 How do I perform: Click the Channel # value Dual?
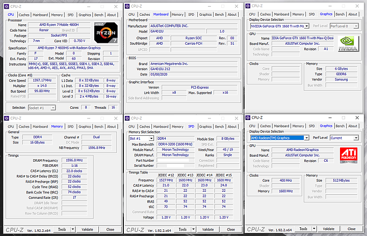[96, 137]
